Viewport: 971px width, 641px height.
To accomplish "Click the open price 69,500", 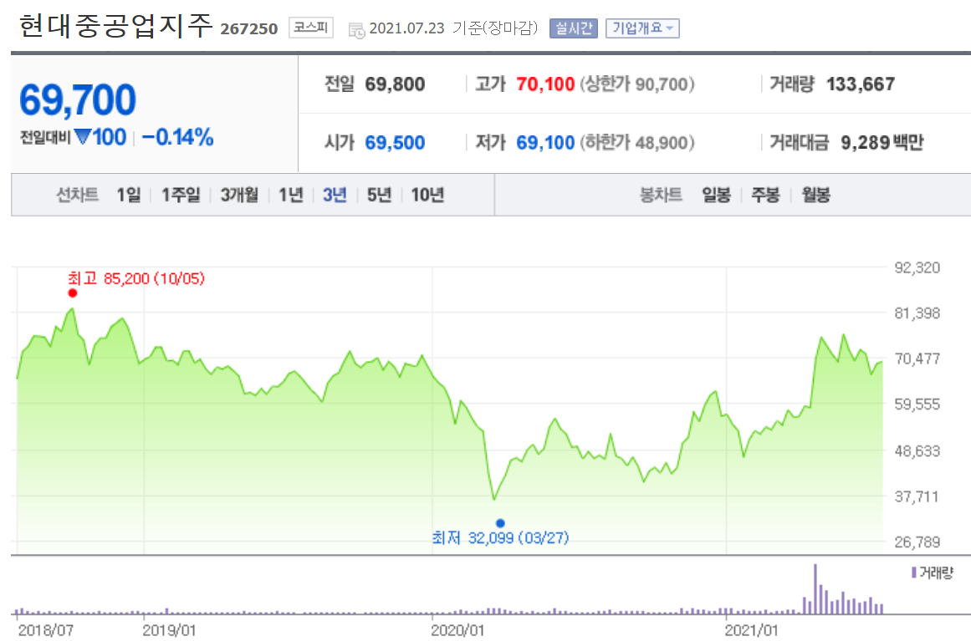I will pyautogui.click(x=395, y=143).
